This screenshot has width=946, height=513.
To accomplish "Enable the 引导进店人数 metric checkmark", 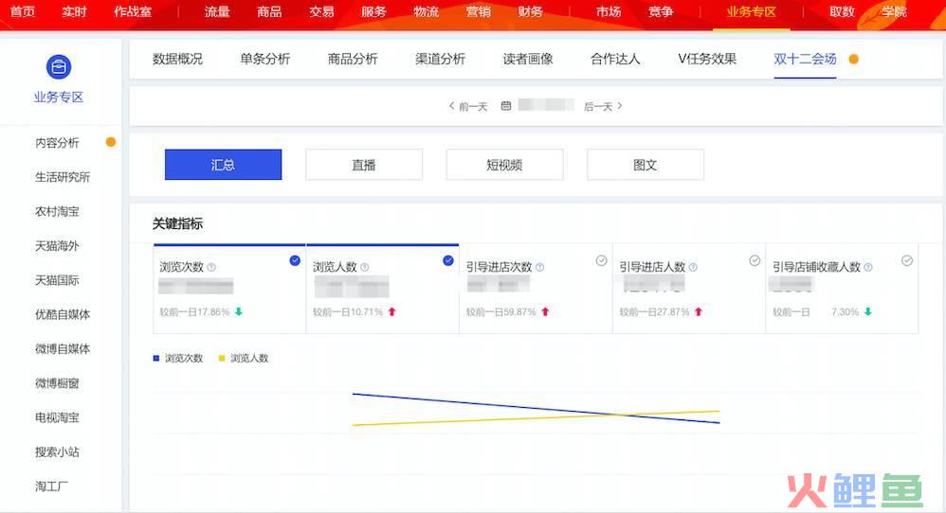I will 755,260.
